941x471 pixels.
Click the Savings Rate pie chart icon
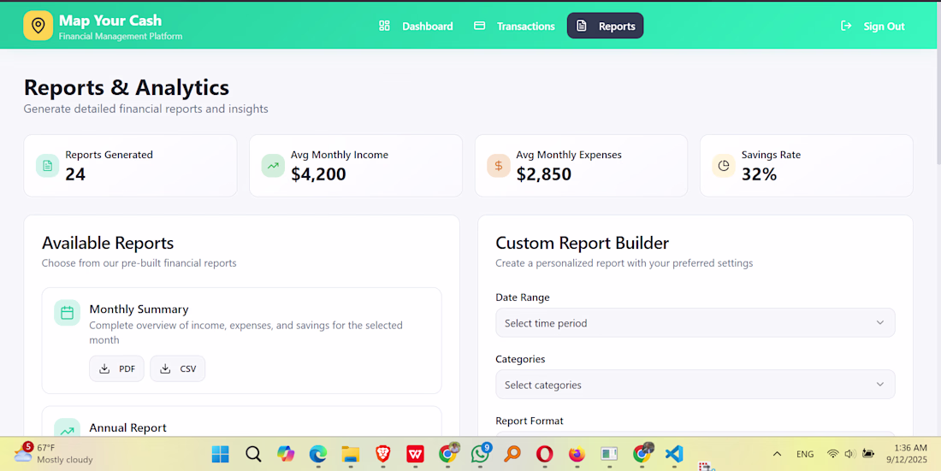(x=724, y=166)
